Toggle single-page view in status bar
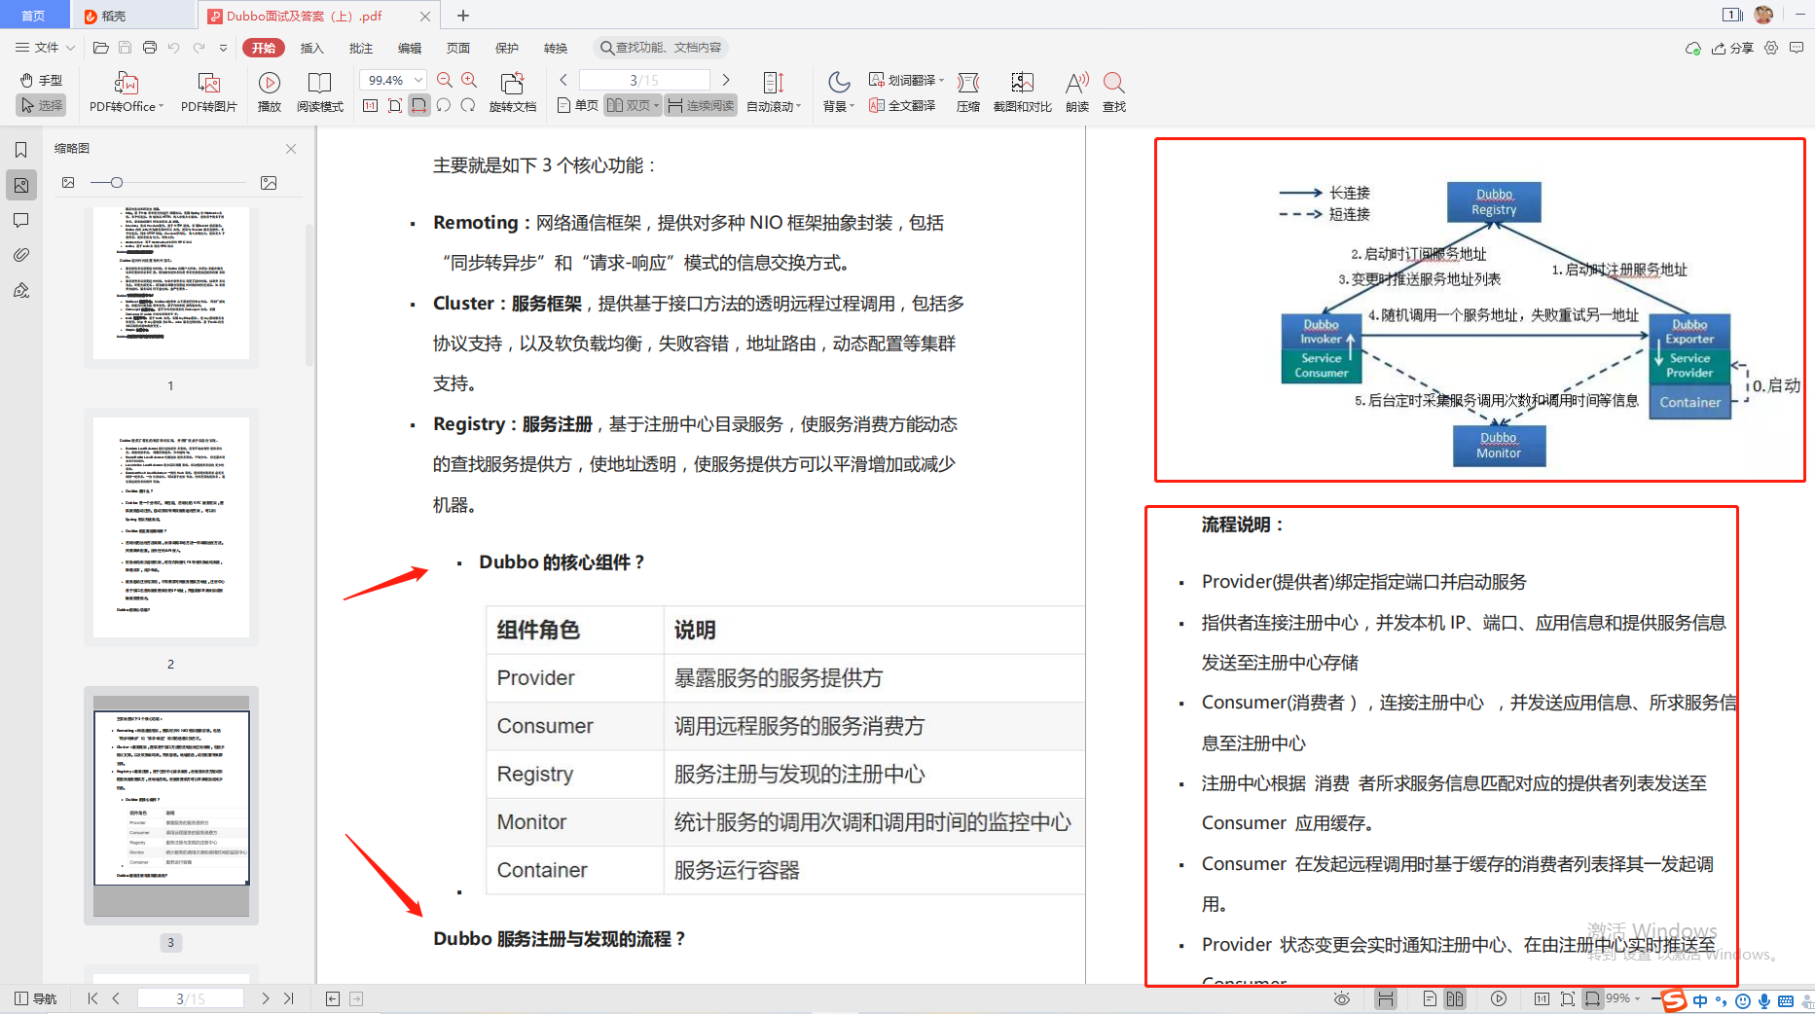This screenshot has width=1815, height=1014. 1430,998
